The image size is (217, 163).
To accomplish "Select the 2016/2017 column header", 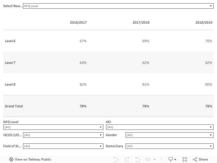I will pos(78,23).
